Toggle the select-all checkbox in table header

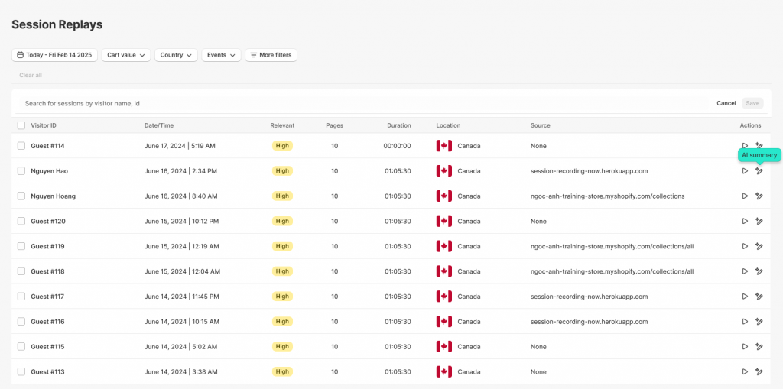click(x=21, y=125)
